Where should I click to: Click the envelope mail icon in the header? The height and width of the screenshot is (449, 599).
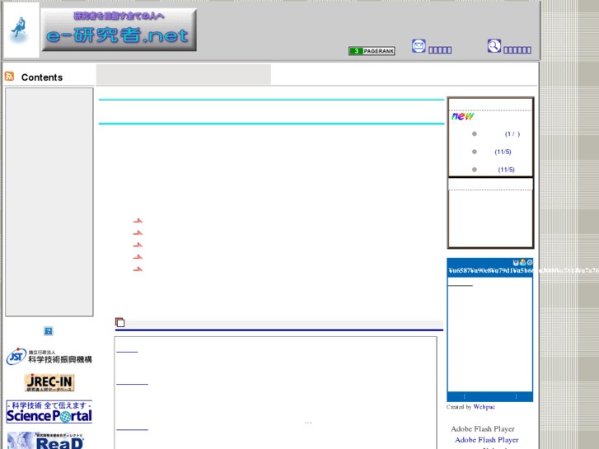419,46
